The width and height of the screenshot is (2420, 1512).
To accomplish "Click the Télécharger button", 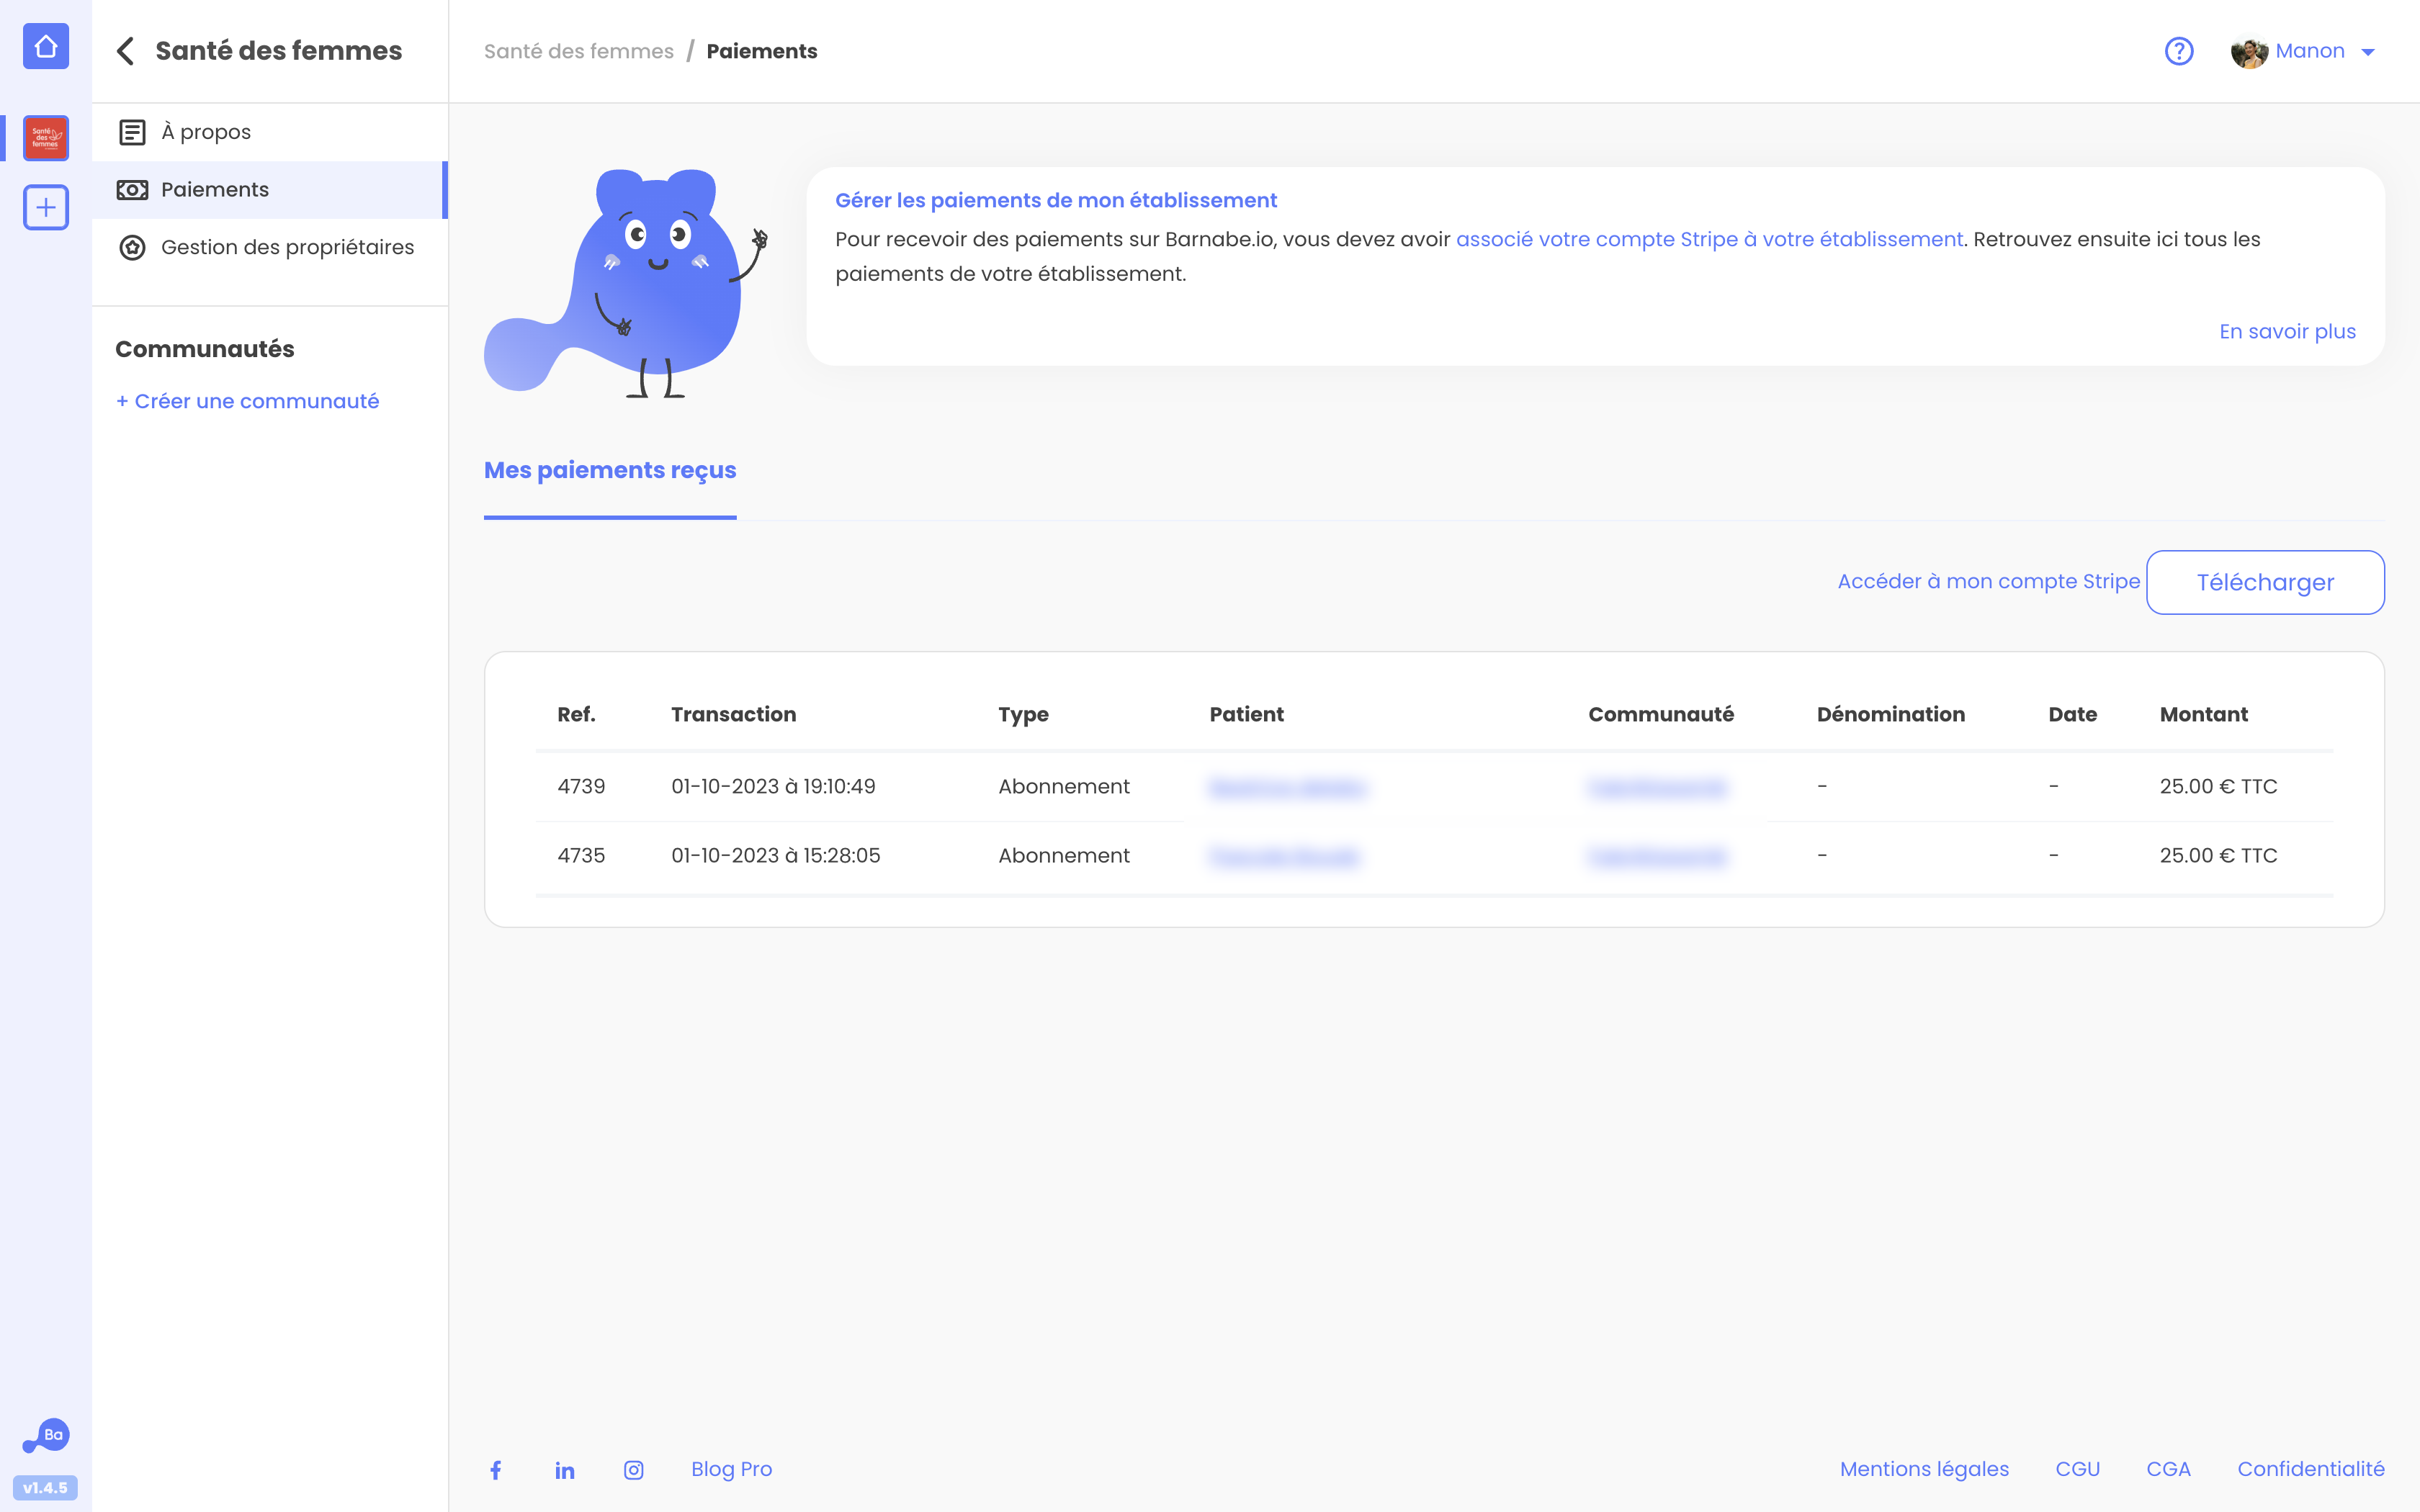I will tap(2265, 582).
